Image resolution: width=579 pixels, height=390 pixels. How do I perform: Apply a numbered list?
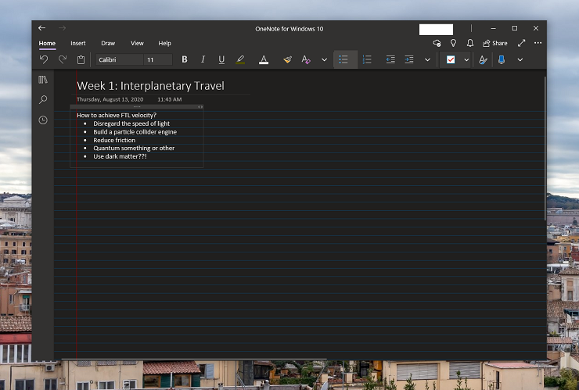point(367,59)
